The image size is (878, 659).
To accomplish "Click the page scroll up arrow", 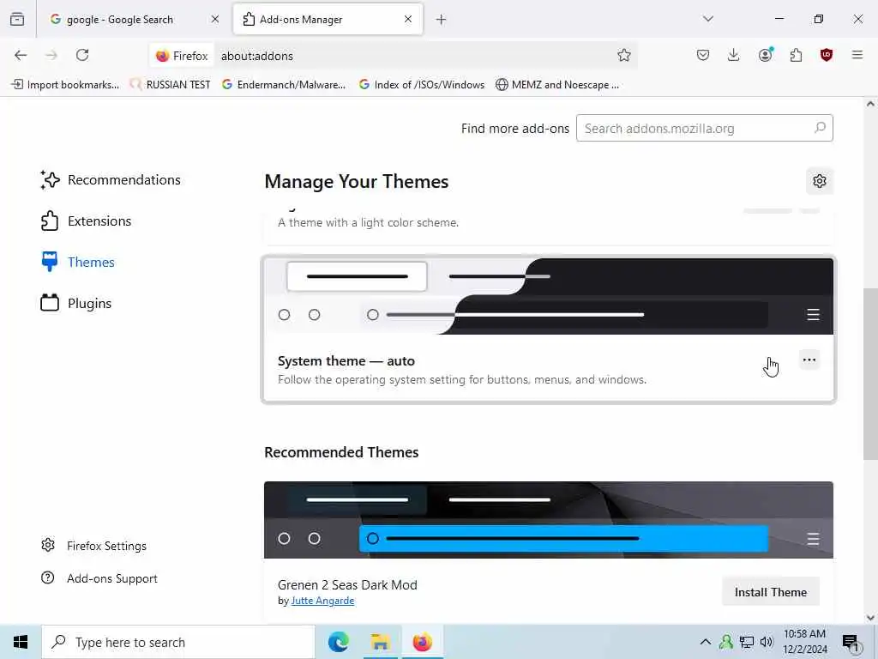I will tap(870, 104).
